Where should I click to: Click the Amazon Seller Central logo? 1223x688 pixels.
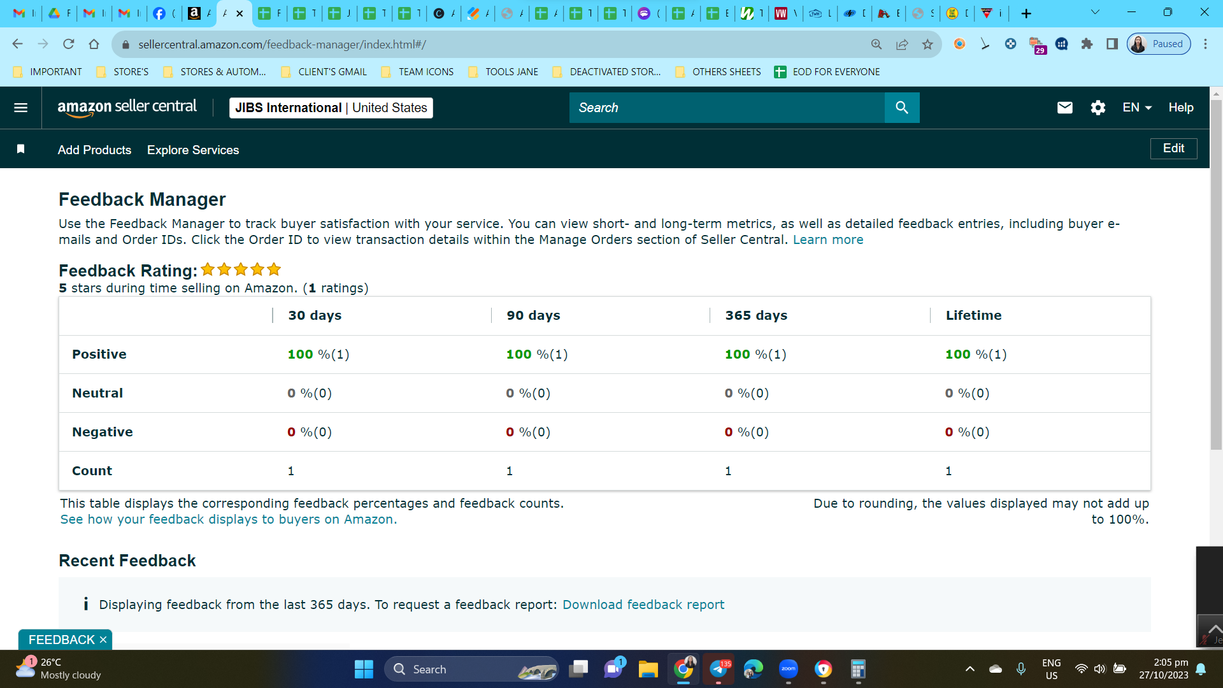click(x=127, y=108)
